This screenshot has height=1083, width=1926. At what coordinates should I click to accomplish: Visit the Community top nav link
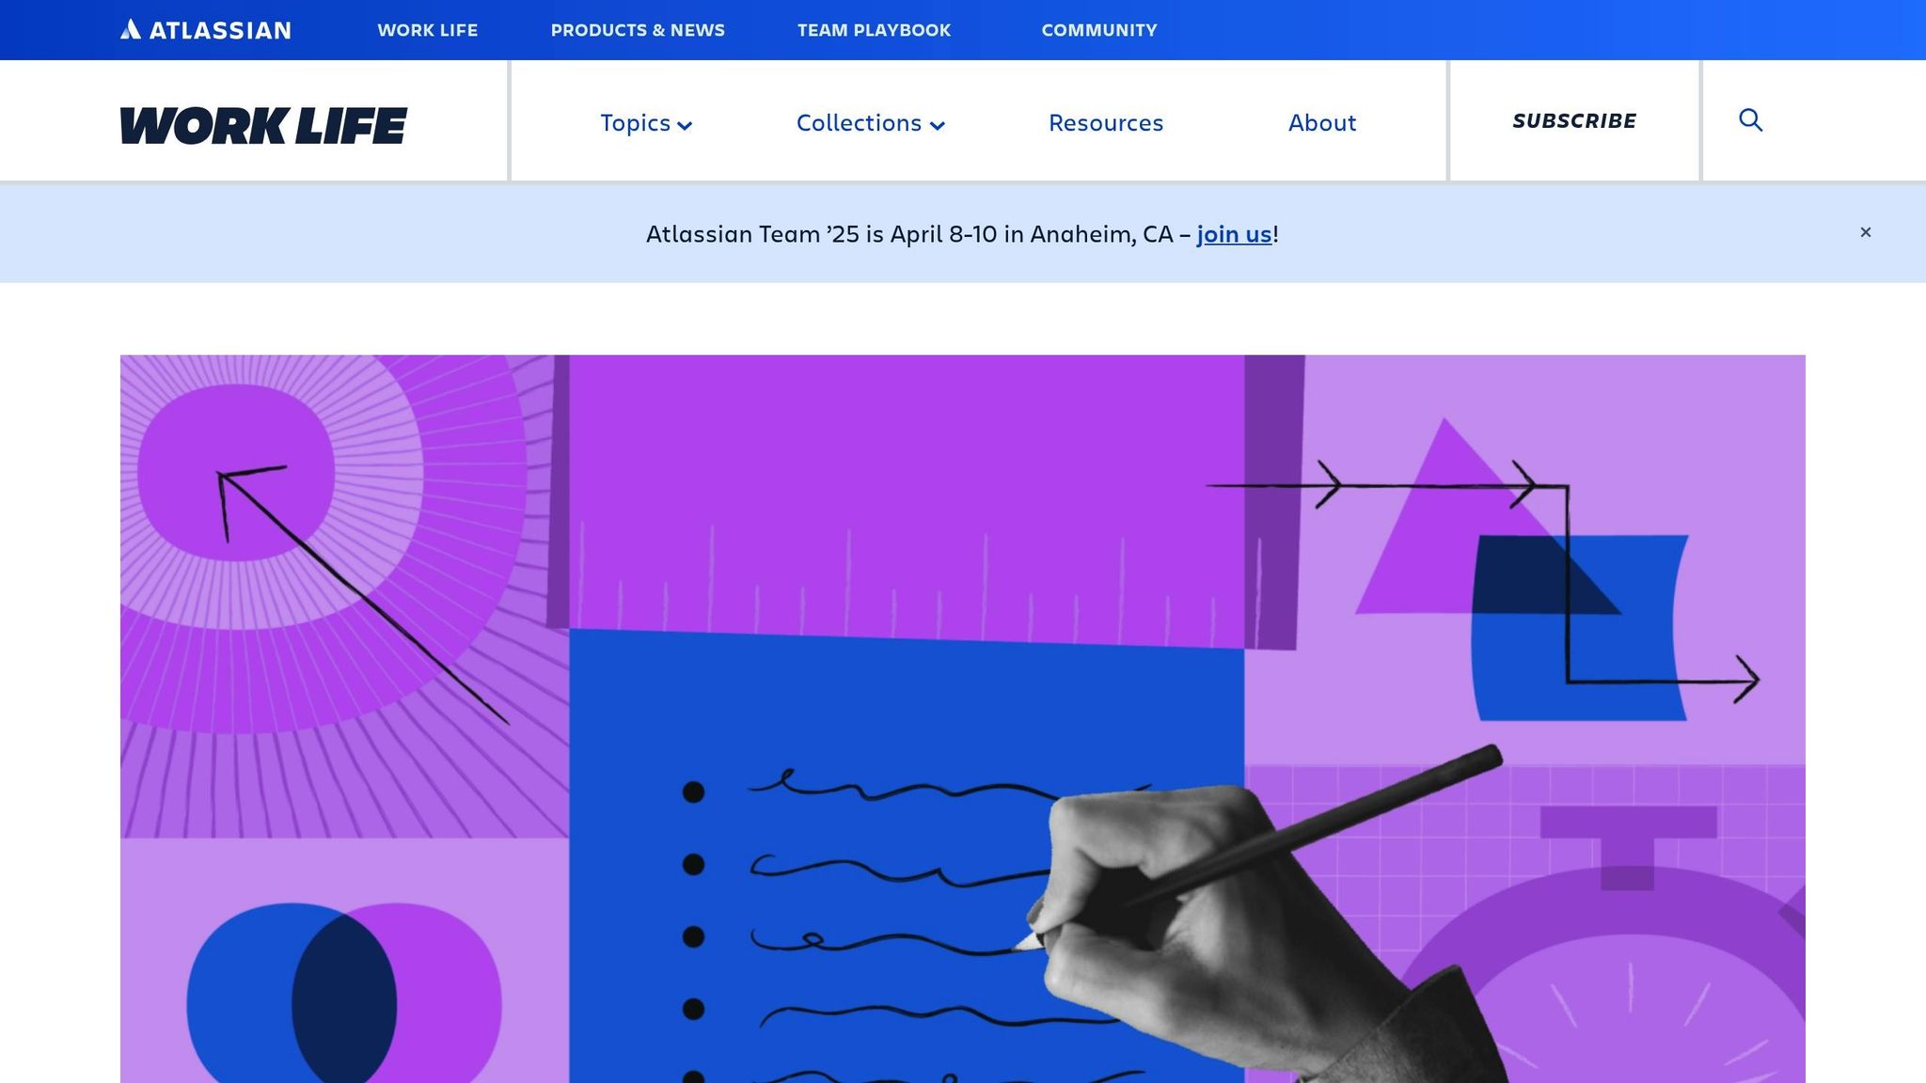pos(1098,30)
